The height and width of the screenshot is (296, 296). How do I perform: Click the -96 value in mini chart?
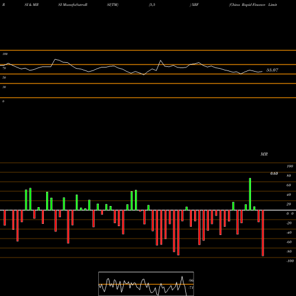(191, 281)
